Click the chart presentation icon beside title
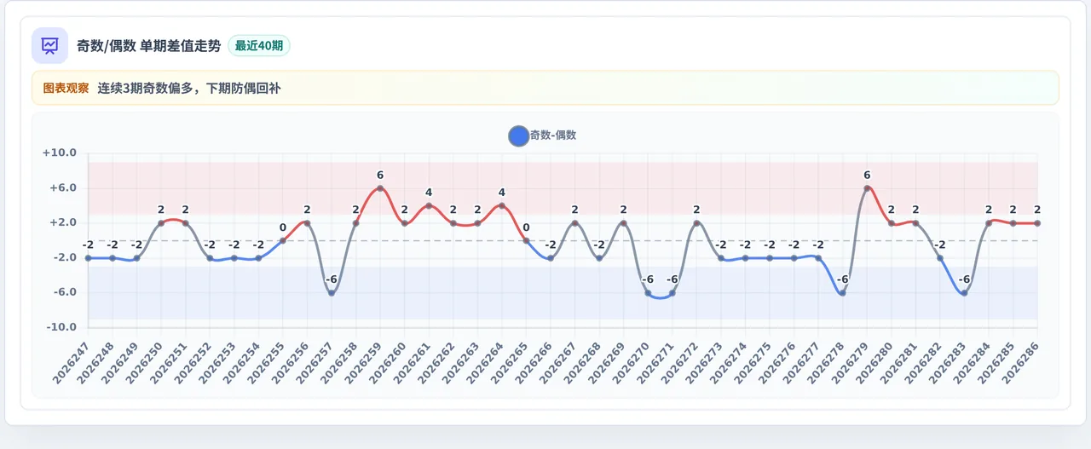 pos(49,45)
